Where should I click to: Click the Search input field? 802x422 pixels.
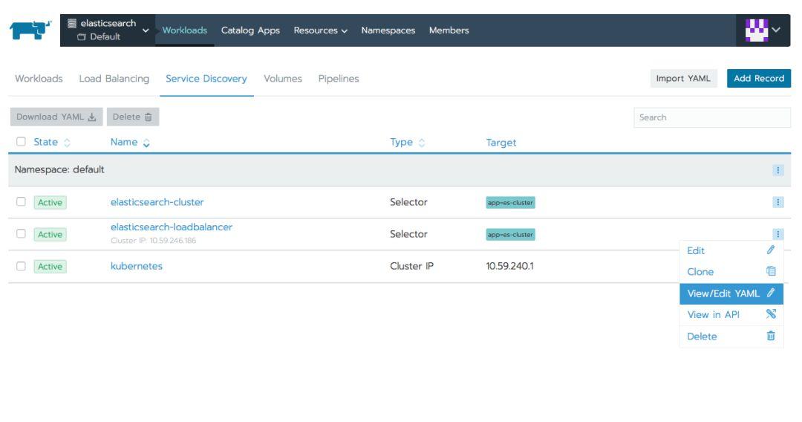(712, 117)
